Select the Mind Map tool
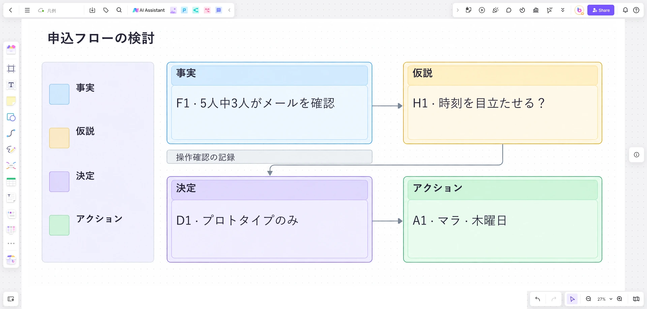The height and width of the screenshot is (309, 647). tap(11, 165)
